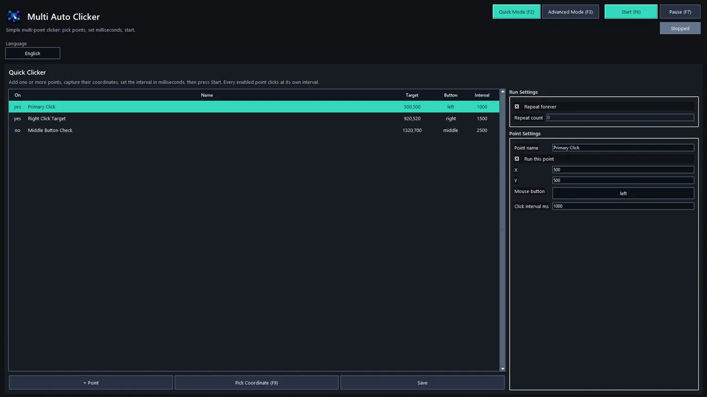Click the Interval column header
707x397 pixels.
[482, 95]
